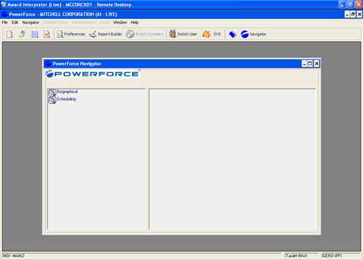This screenshot has height=260, width=363.
Task: Click the greyed Switch Company toolbar button
Action: pos(145,34)
